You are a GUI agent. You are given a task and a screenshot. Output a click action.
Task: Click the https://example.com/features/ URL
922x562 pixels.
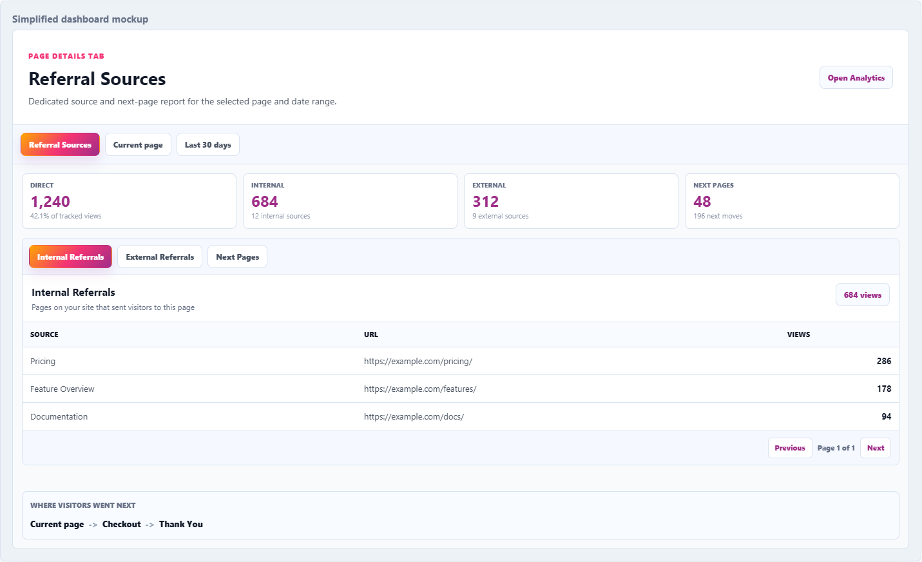coord(420,389)
